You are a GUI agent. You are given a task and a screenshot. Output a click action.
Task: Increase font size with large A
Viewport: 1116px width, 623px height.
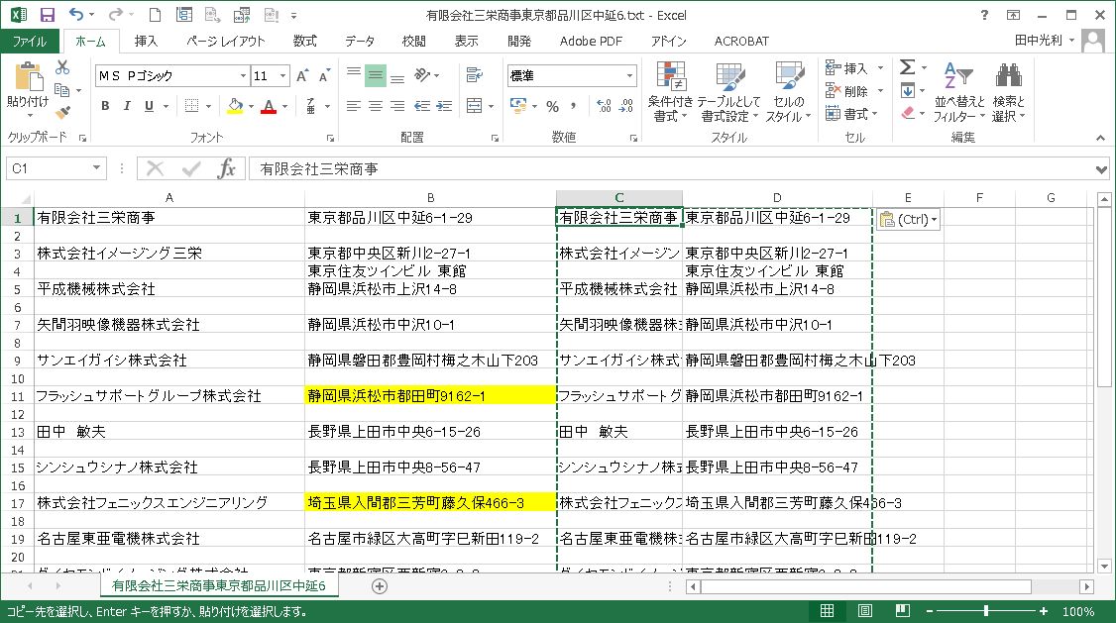tap(302, 75)
